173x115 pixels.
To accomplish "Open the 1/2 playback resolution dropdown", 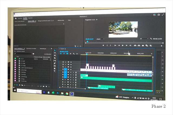I will point(144,39).
